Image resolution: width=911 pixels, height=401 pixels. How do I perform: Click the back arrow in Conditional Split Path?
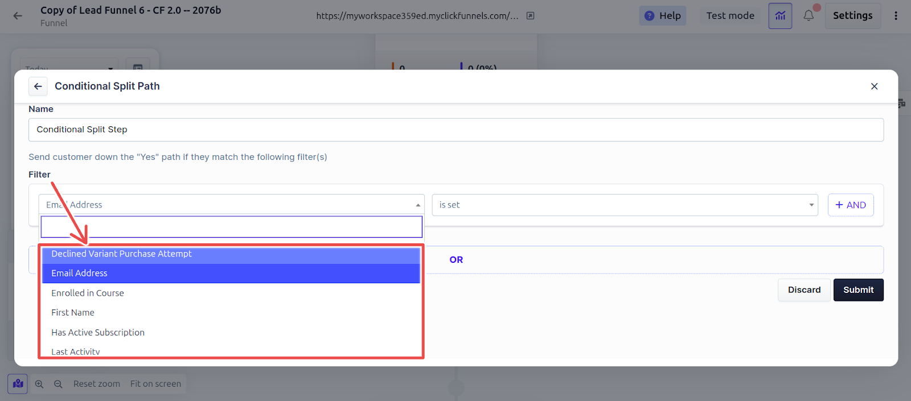(38, 86)
